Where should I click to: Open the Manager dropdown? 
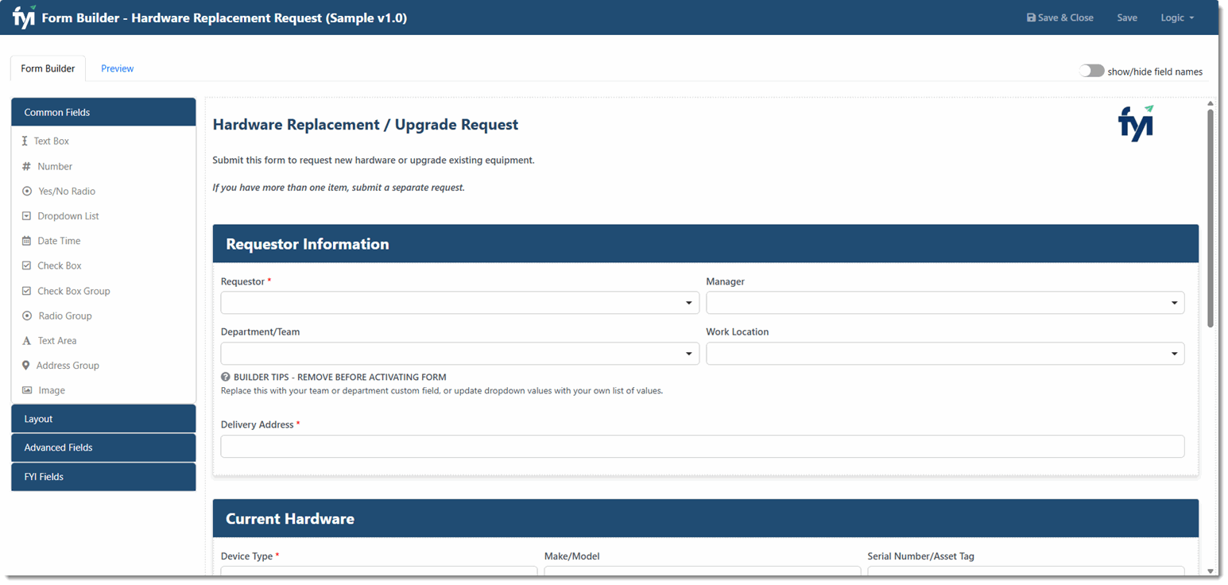click(945, 303)
